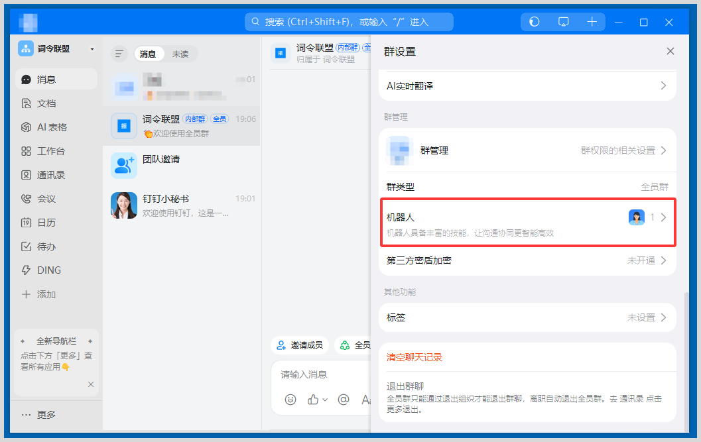Click the search input field

point(349,22)
